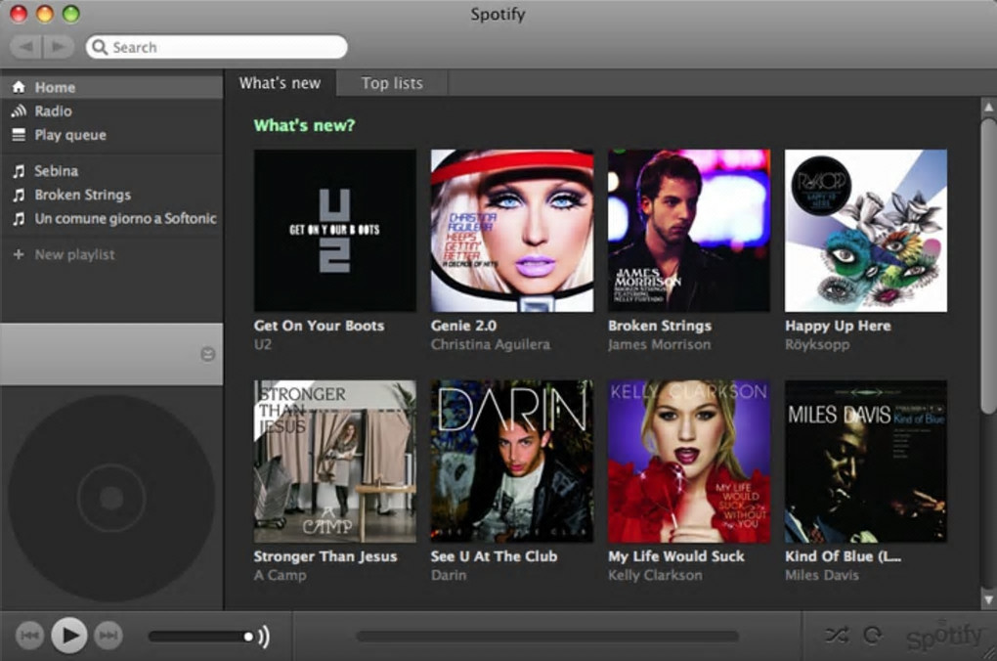Open the Darin See U At The Club cover
Screen dimensions: 997x661
(512, 462)
